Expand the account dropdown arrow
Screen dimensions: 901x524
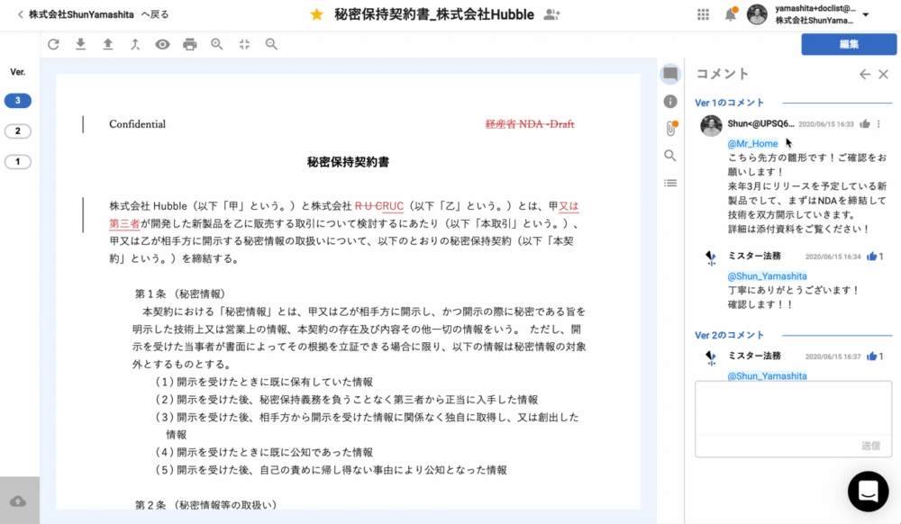865,15
